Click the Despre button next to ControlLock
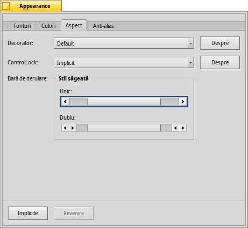The image size is (248, 228). 220,62
